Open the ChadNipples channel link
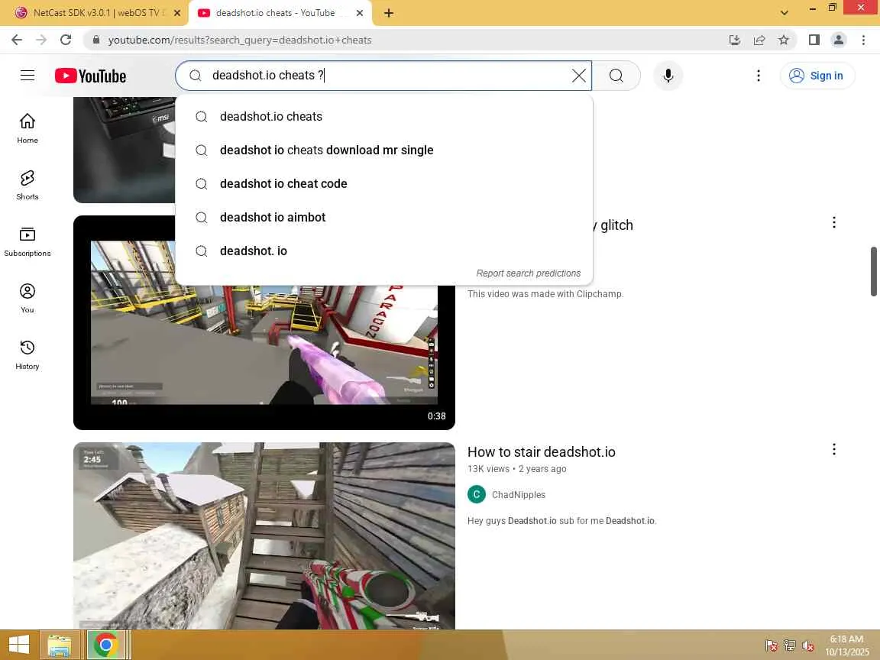 point(519,494)
